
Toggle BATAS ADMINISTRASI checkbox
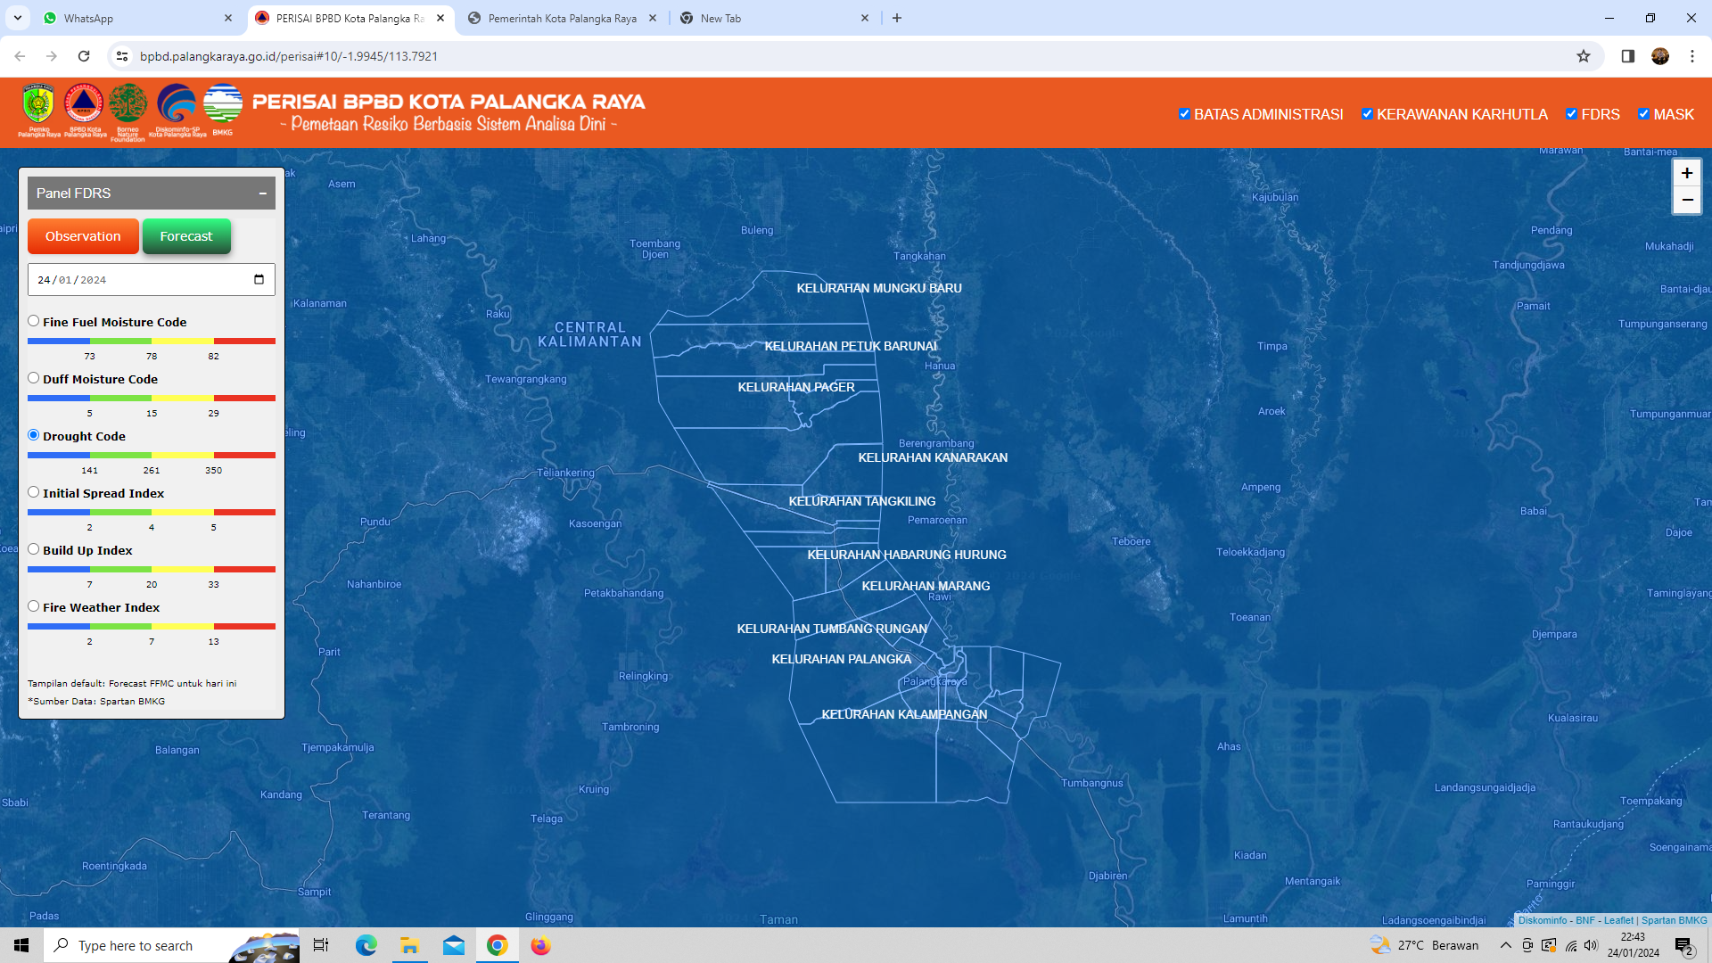[1184, 114]
